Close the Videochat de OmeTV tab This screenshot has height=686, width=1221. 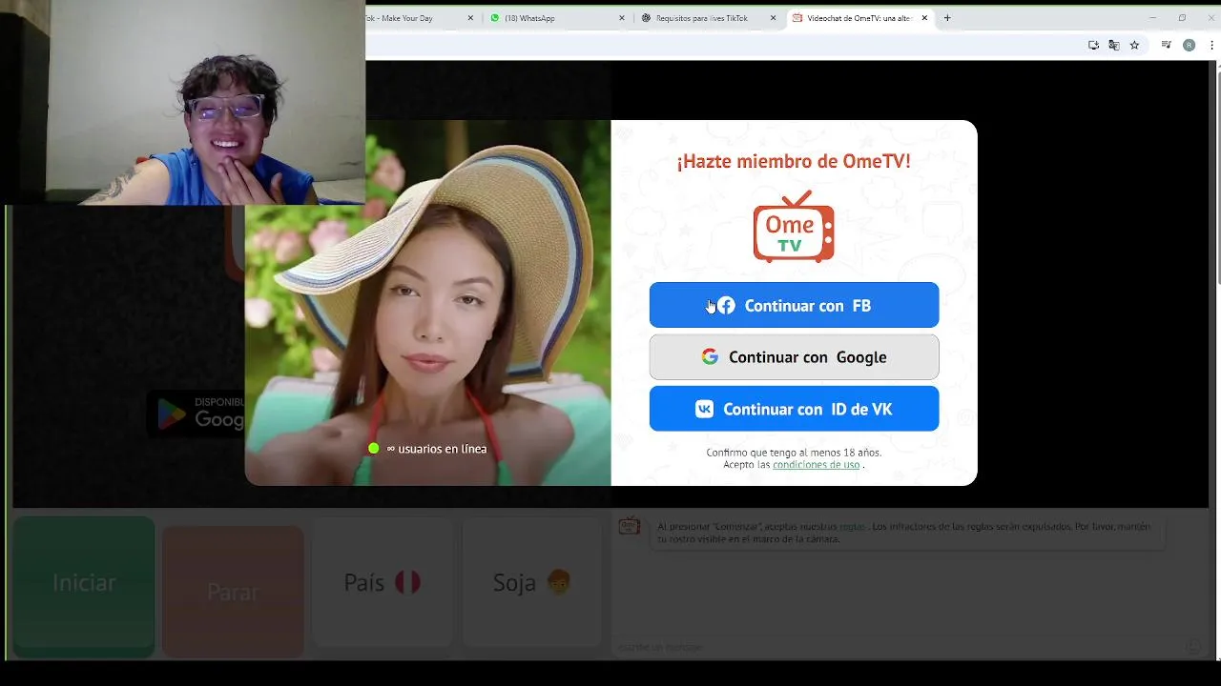pos(924,18)
